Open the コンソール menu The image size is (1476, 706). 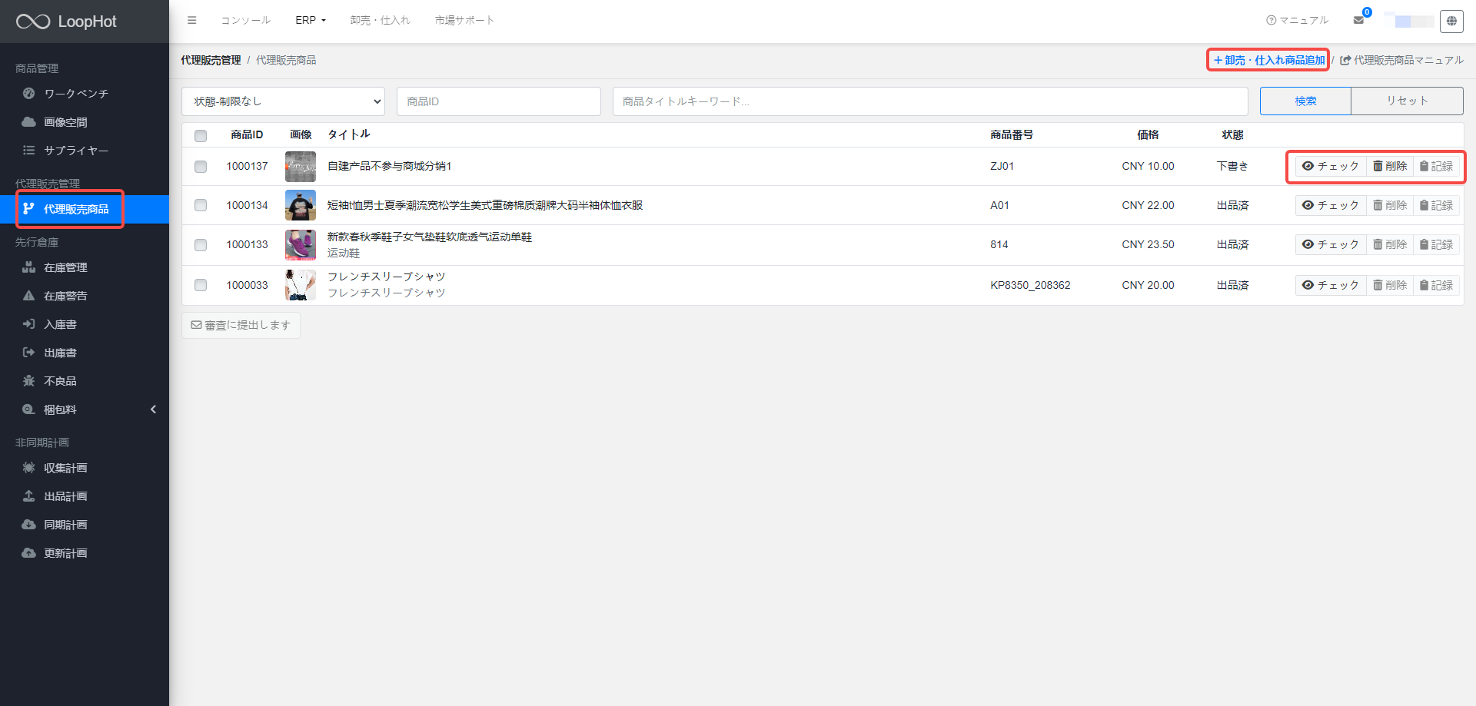(246, 20)
